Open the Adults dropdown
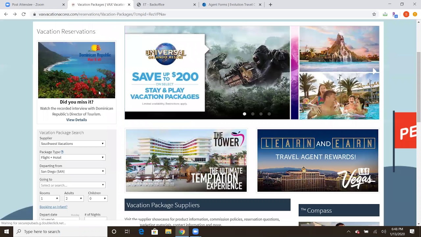This screenshot has width=421, height=237. (x=74, y=198)
